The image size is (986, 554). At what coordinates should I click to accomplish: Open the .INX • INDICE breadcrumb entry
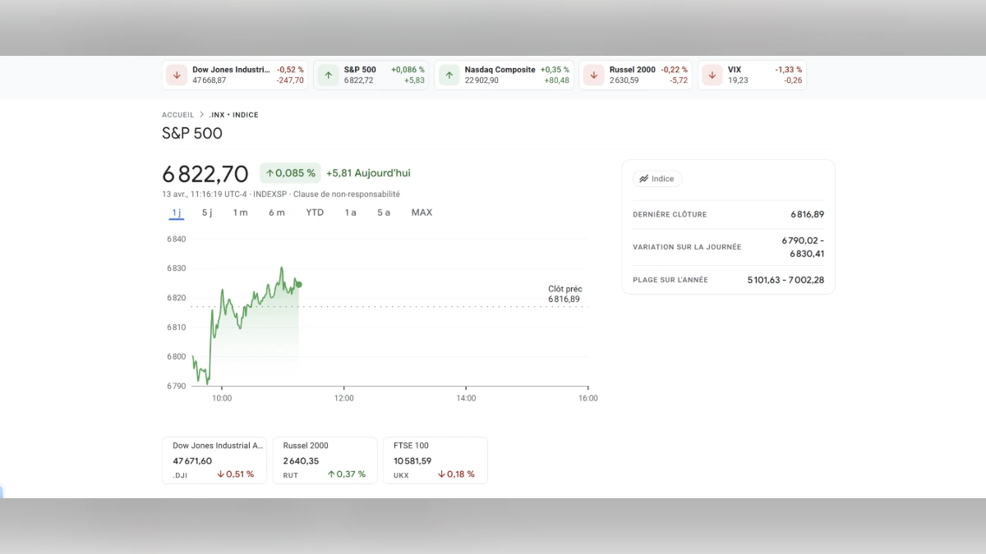click(x=234, y=115)
